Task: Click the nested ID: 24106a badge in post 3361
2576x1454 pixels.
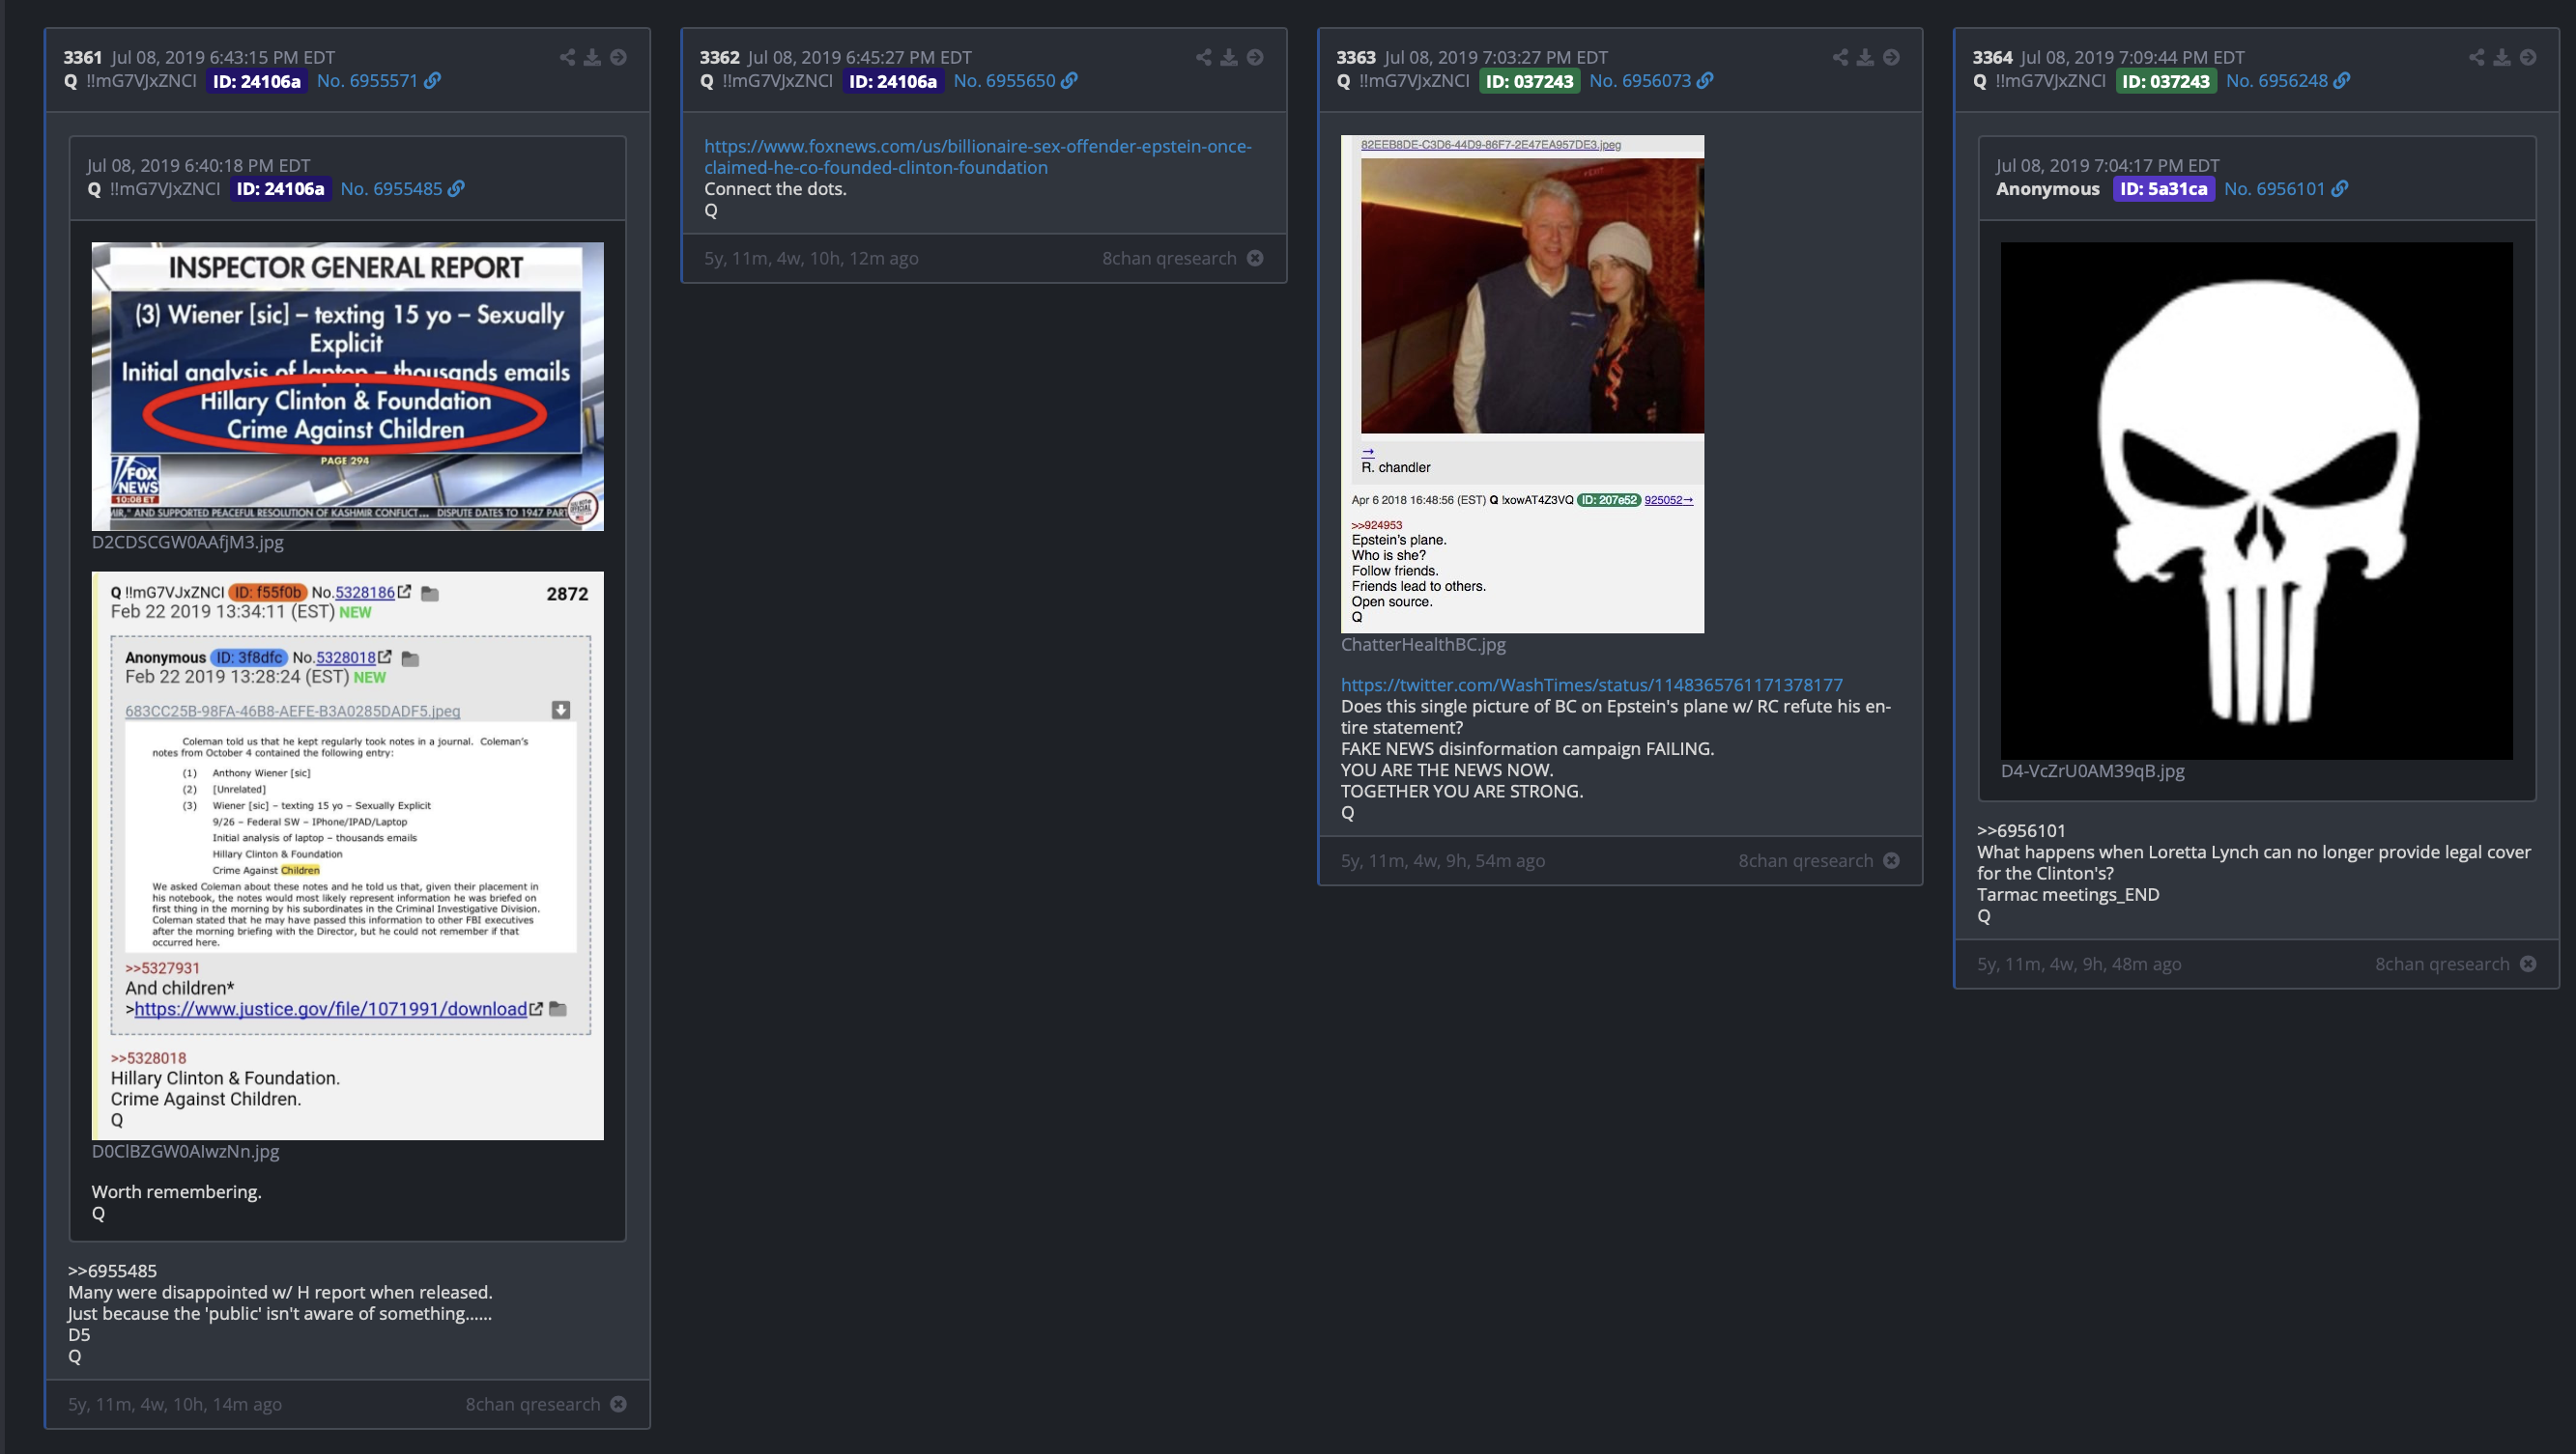Action: 280,189
